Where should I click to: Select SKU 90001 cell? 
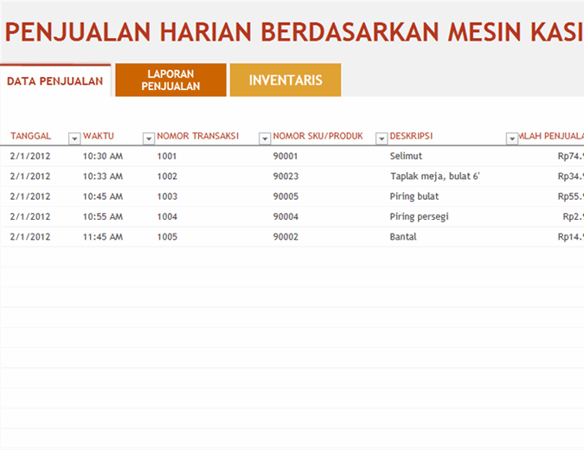coord(286,156)
